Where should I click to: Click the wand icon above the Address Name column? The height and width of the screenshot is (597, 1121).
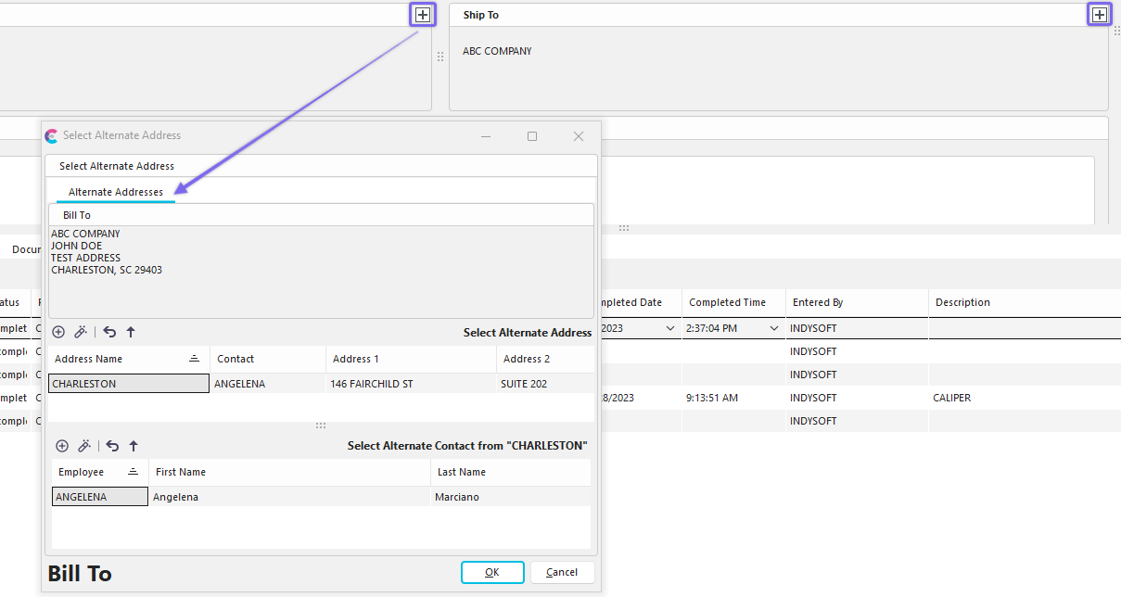tap(82, 332)
